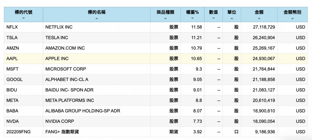
Task: Click amount 24,930,067
Action: (x=264, y=58)
